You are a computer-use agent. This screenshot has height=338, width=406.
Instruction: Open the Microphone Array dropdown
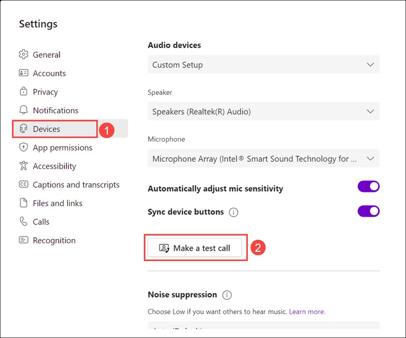263,159
